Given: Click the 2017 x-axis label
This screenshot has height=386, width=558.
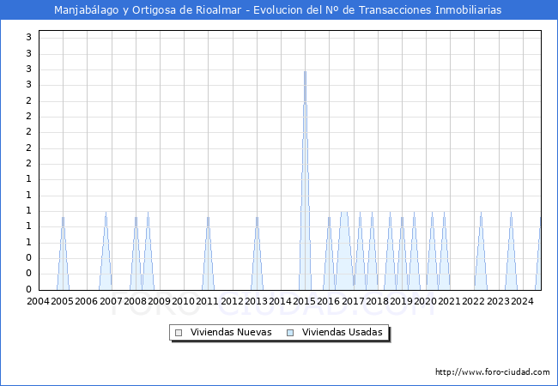Looking at the screenshot, I should 353,301.
